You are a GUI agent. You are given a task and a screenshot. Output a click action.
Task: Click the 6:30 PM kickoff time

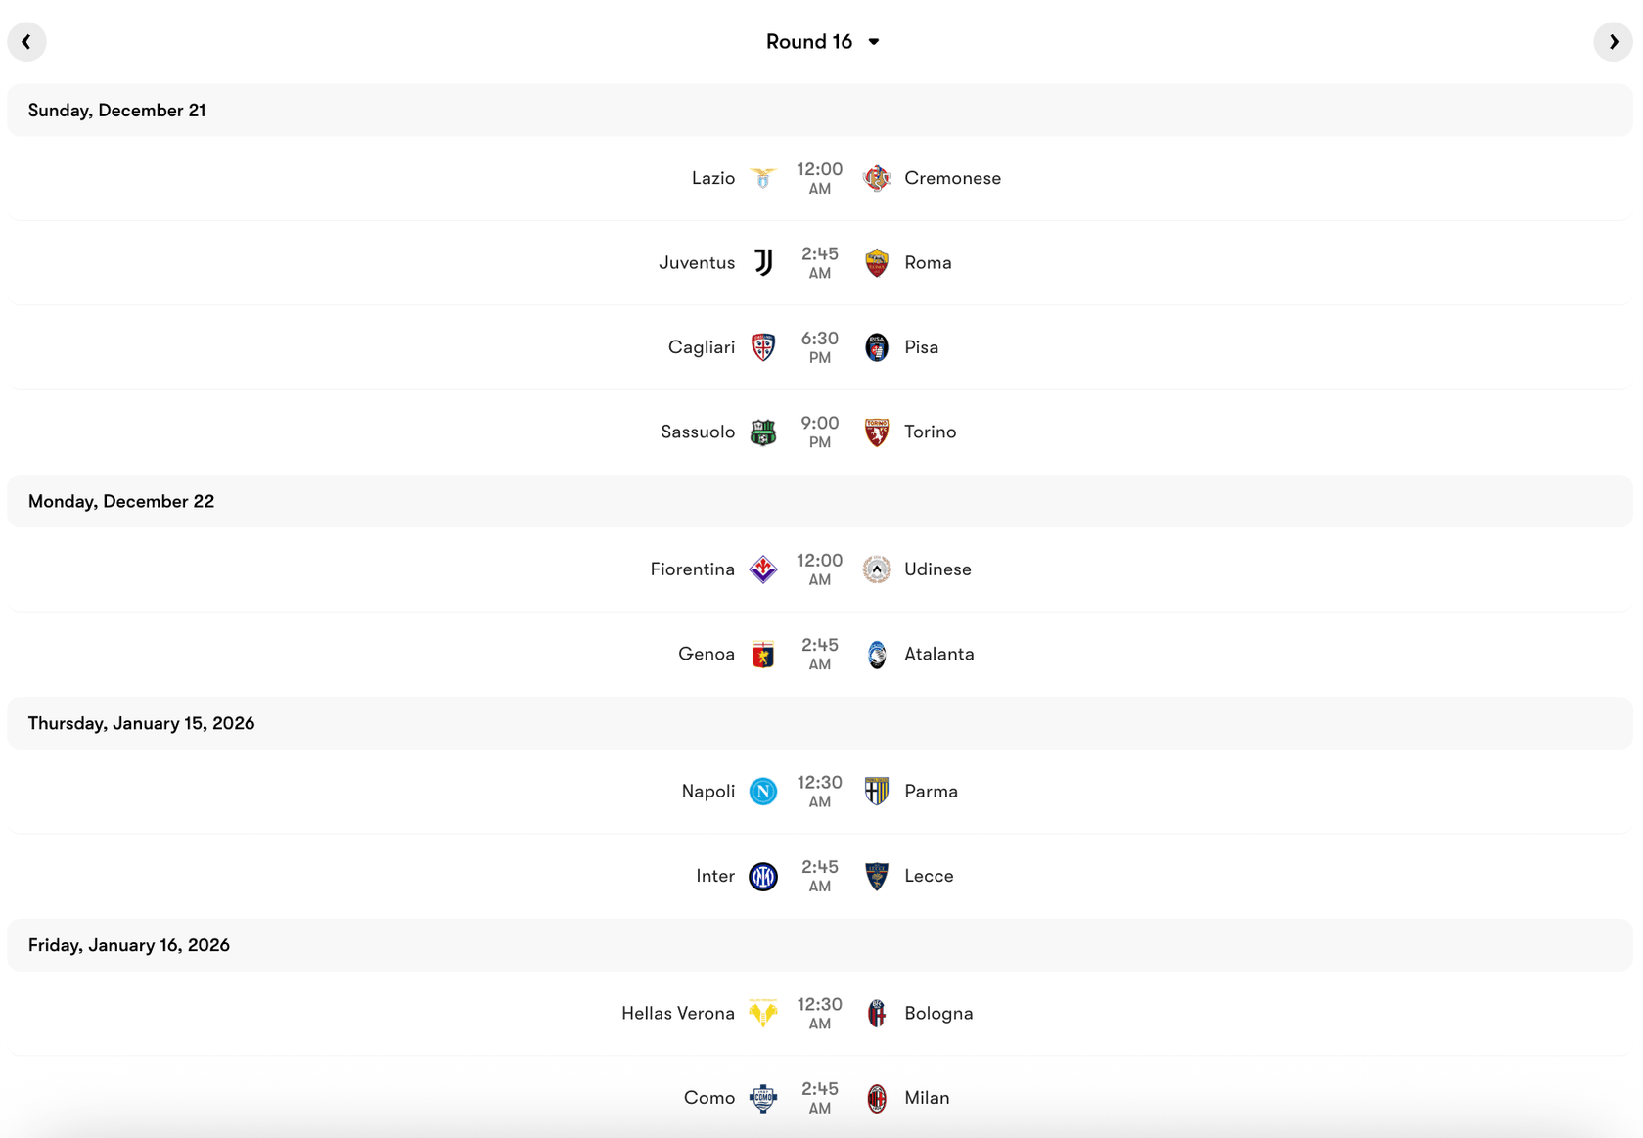pos(819,346)
